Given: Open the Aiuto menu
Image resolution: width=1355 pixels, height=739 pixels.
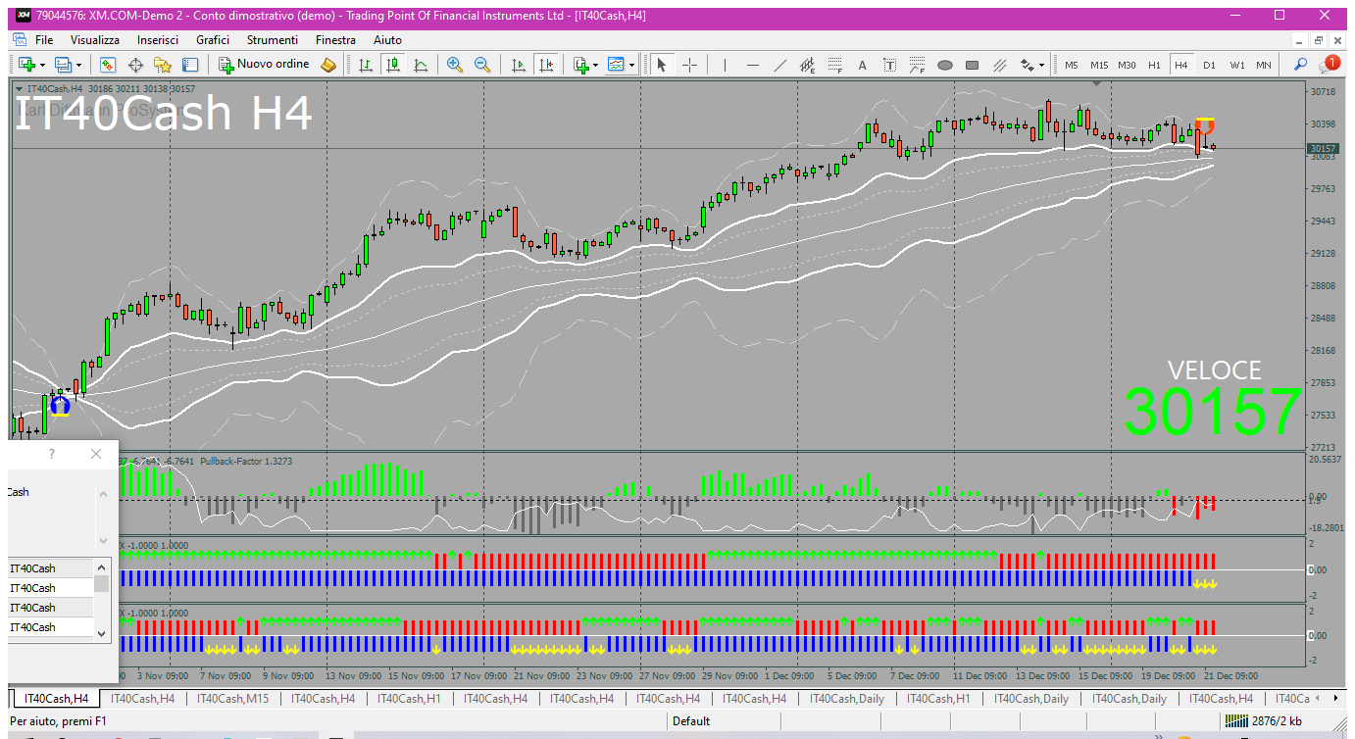Looking at the screenshot, I should coord(387,40).
